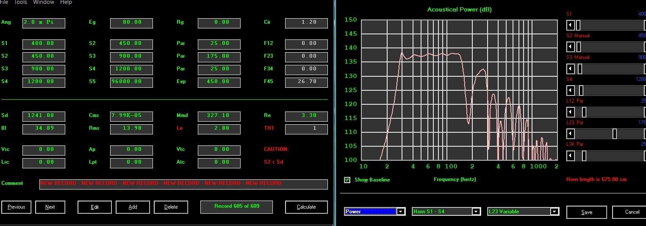Click the Calculate button
Screen dimensions: 646x226
306,207
